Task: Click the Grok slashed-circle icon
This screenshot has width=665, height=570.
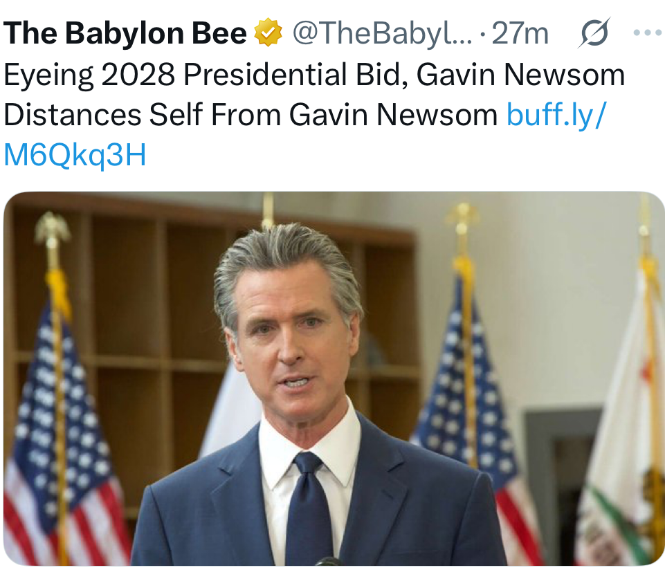Action: [x=594, y=33]
